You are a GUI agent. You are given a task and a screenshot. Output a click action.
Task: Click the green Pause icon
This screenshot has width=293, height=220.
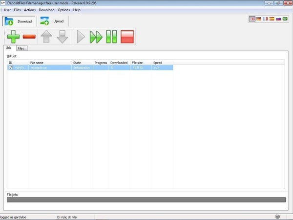pos(111,37)
